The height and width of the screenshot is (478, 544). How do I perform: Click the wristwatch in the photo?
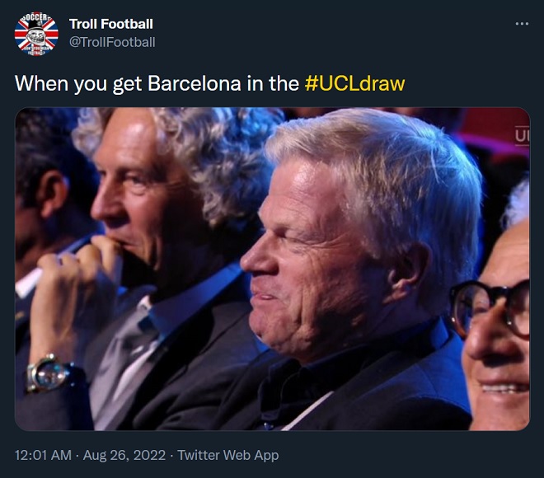click(49, 373)
